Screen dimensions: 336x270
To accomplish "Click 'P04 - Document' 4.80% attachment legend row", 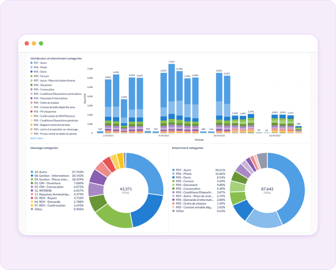I will point(198,185).
